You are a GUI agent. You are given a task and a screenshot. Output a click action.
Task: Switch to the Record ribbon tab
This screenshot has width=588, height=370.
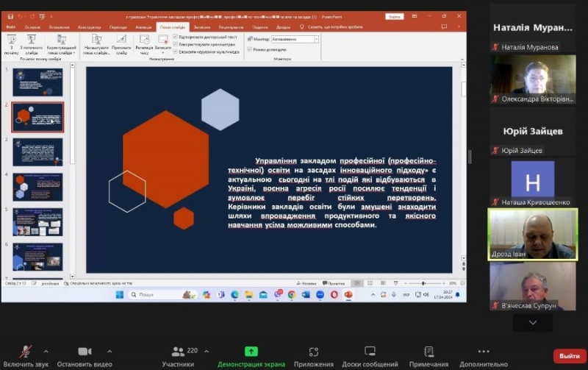(x=201, y=27)
